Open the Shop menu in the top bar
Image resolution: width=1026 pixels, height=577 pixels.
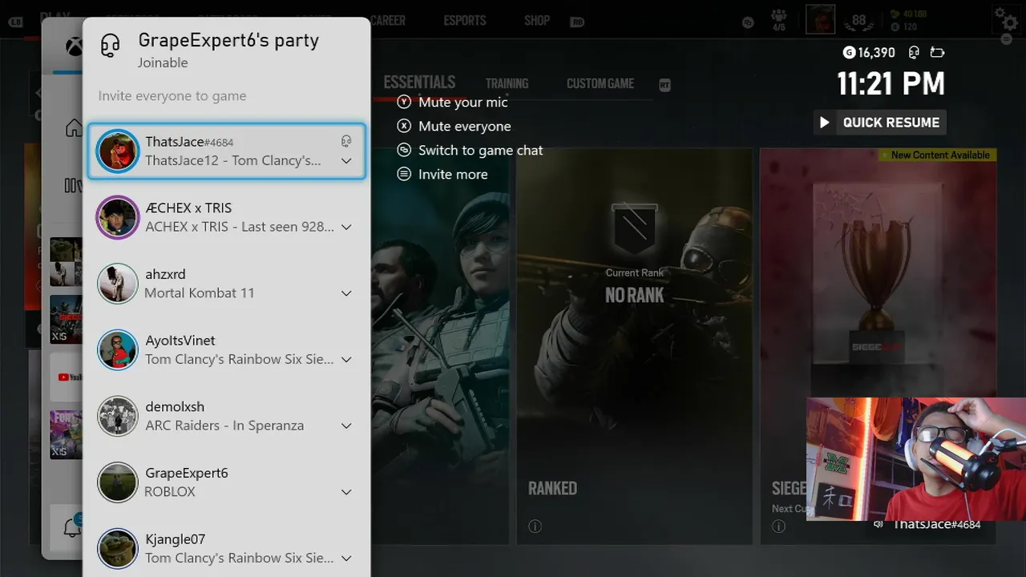537,20
